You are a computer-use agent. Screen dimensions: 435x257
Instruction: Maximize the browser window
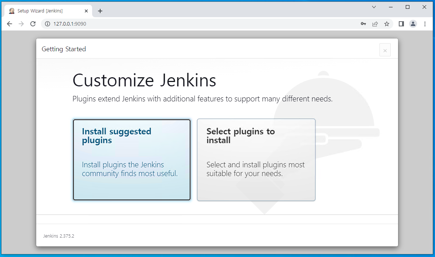click(408, 7)
